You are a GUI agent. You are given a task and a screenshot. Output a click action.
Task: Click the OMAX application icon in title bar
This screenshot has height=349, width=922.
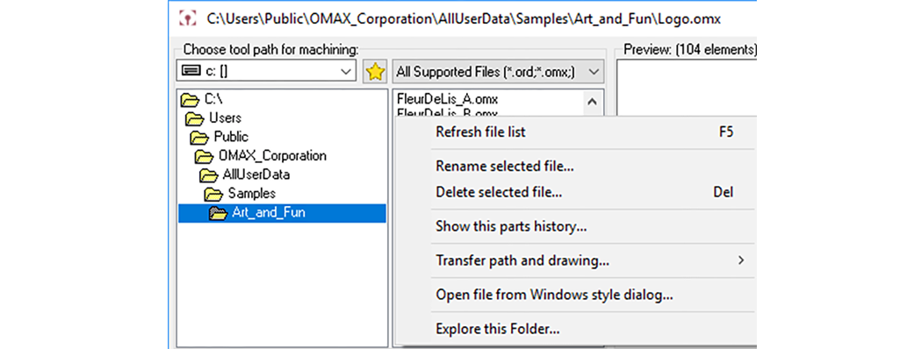[186, 18]
